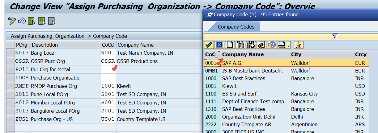Sort by the CoC column header
The width and height of the screenshot is (378, 133).
[x=212, y=54]
